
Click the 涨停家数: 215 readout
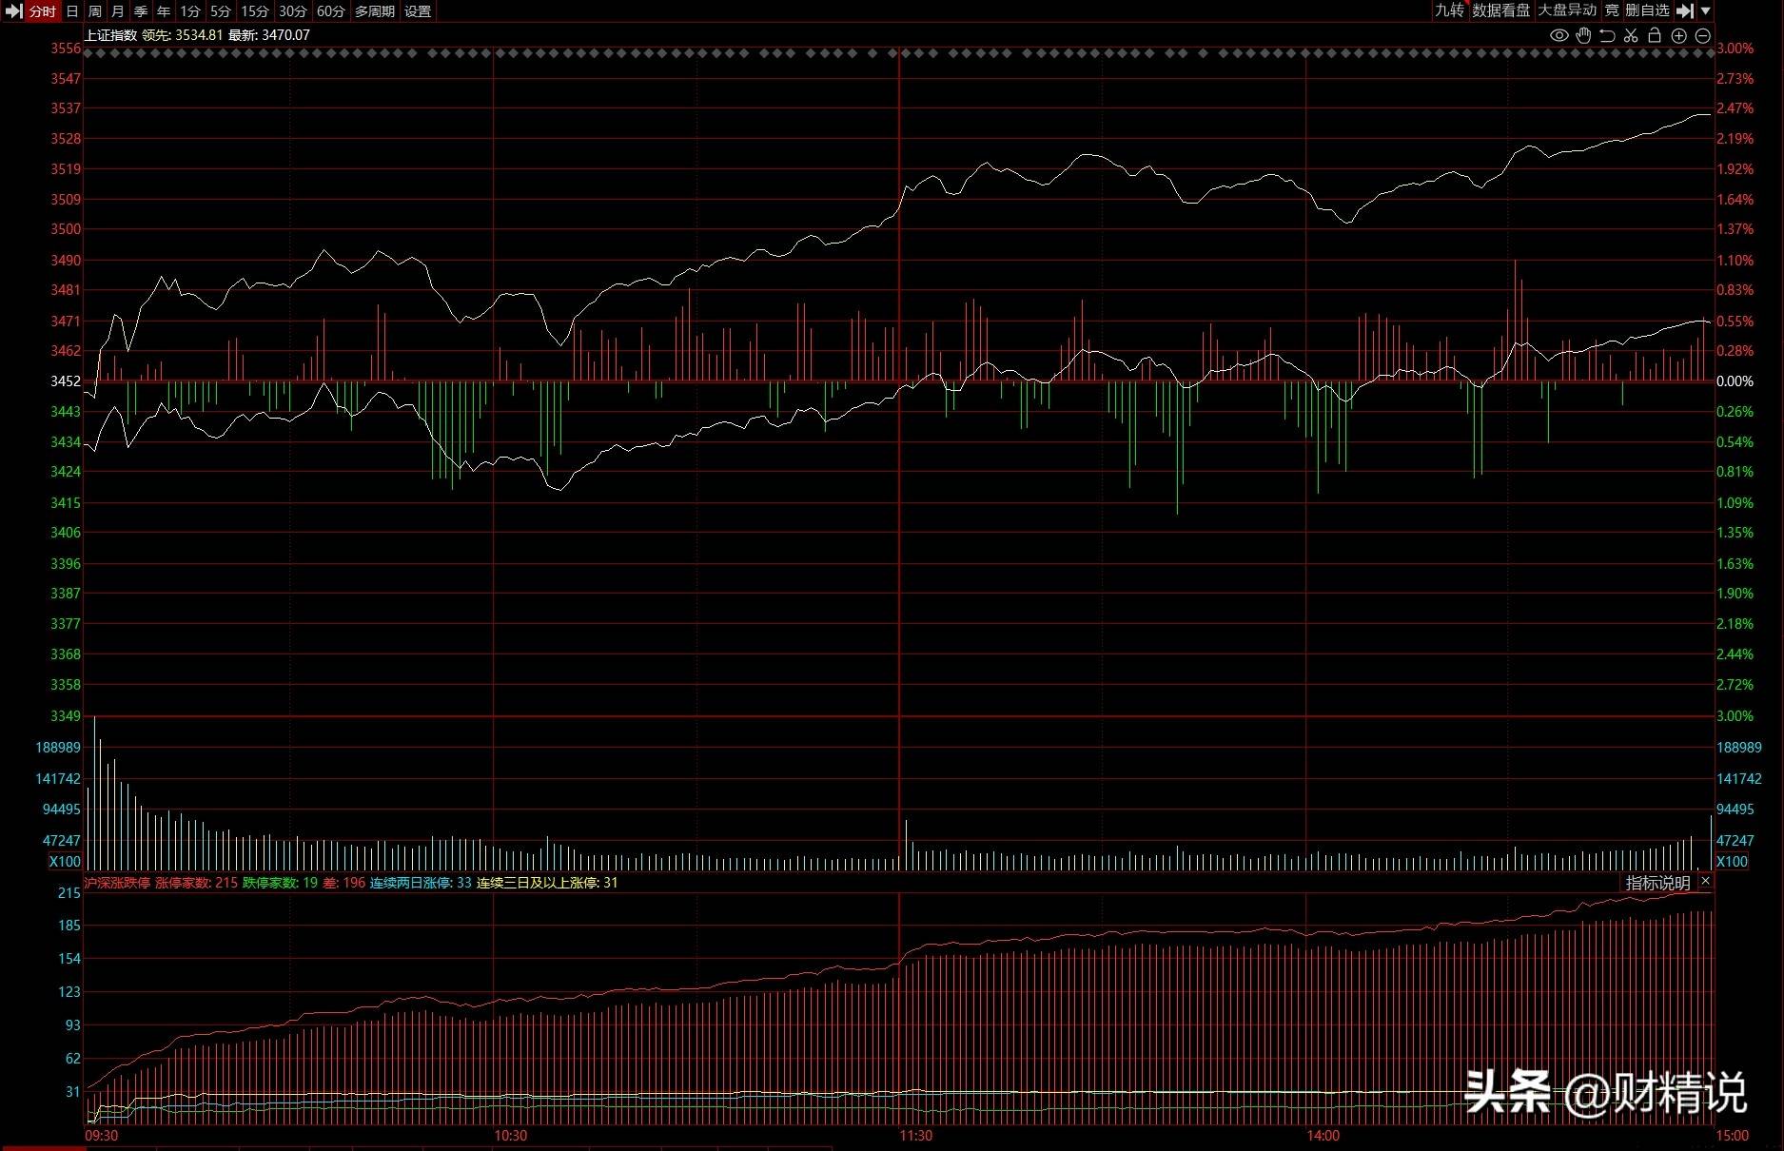click(x=196, y=883)
